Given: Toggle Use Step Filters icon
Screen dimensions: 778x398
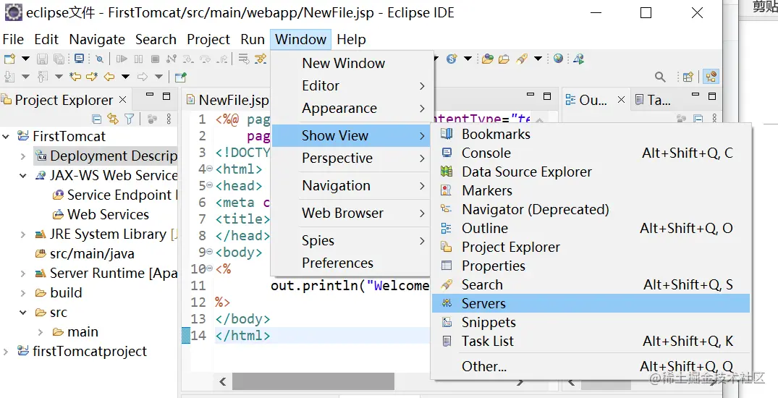Looking at the screenshot, I should point(261,59).
